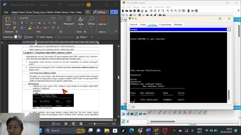Open the Attributes tab in PC-B window
The height and width of the screenshot is (135, 241).
(x=178, y=24)
